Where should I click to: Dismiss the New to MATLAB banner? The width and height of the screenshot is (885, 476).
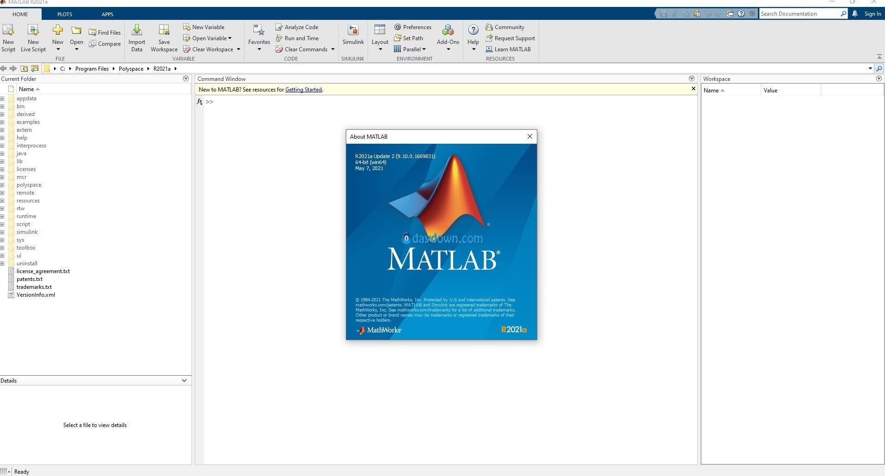693,89
